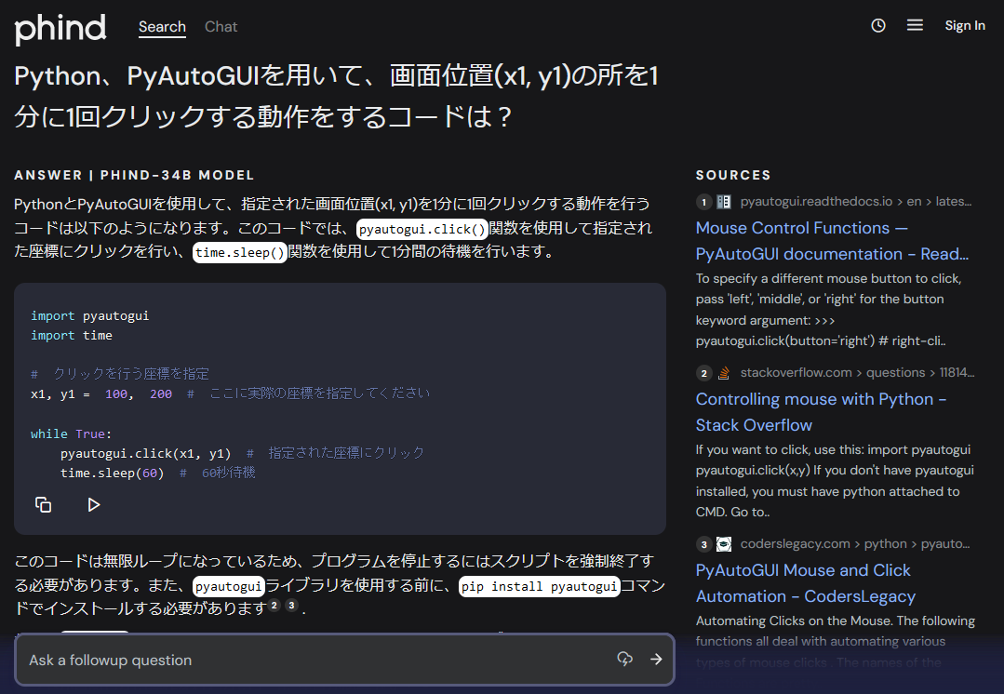Viewport: 1004px width, 694px height.
Task: Click the CodersLegacy favicon in source 3
Action: tap(725, 543)
